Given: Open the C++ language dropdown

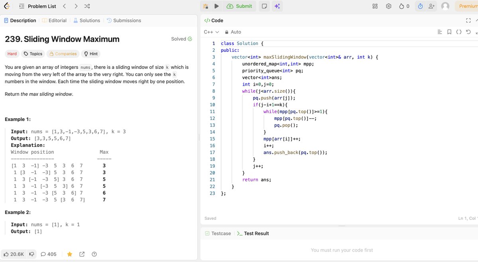Looking at the screenshot, I should click(211, 32).
